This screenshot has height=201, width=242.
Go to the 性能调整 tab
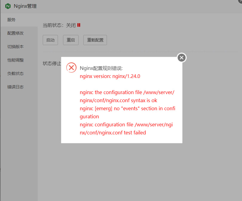(19, 60)
